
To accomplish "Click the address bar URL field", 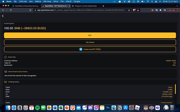I will [x=81, y=10].
